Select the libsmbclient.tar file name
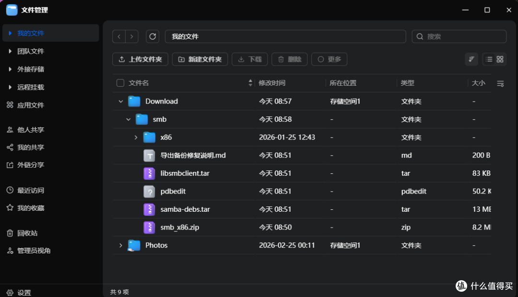The height and width of the screenshot is (297, 518). [185, 173]
